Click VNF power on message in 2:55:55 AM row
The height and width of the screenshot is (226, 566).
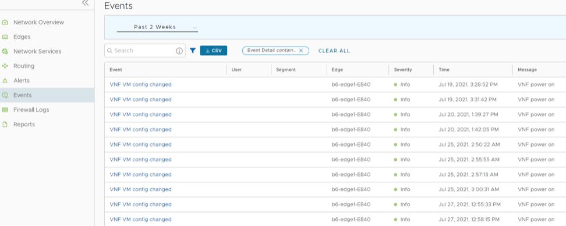(536, 159)
